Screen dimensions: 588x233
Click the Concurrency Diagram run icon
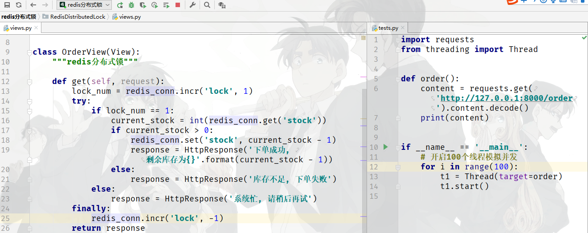point(166,5)
